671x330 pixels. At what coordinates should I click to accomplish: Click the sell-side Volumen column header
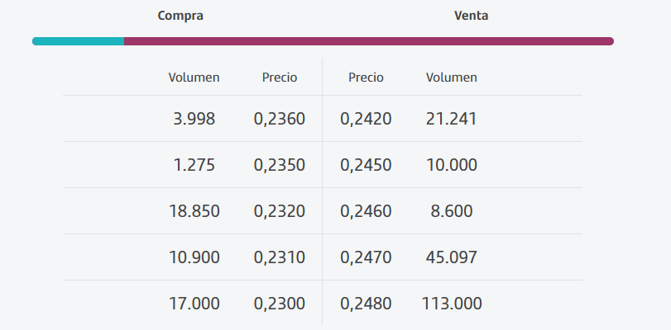pos(452,78)
